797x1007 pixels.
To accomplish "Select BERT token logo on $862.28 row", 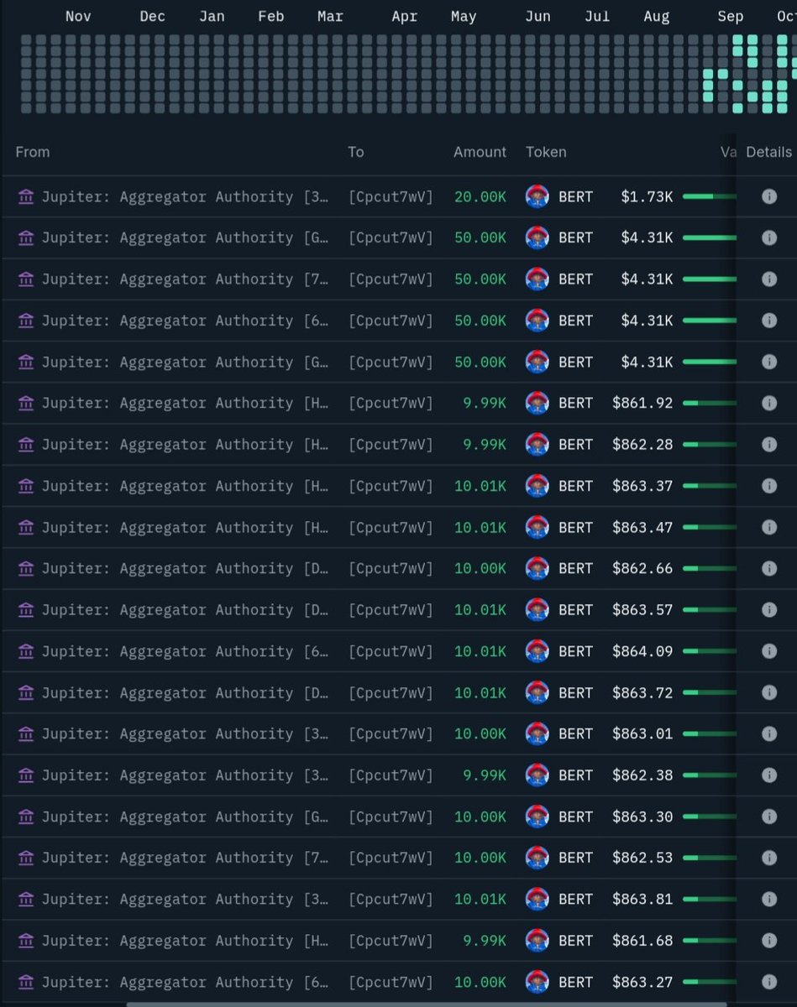I will [x=537, y=444].
